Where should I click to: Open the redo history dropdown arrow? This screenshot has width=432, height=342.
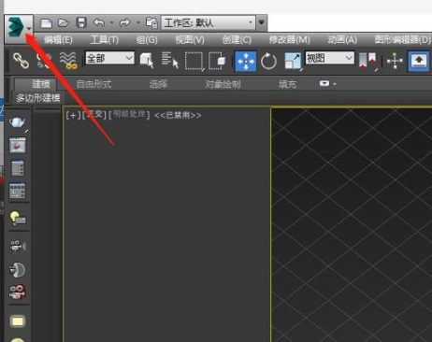(x=137, y=22)
